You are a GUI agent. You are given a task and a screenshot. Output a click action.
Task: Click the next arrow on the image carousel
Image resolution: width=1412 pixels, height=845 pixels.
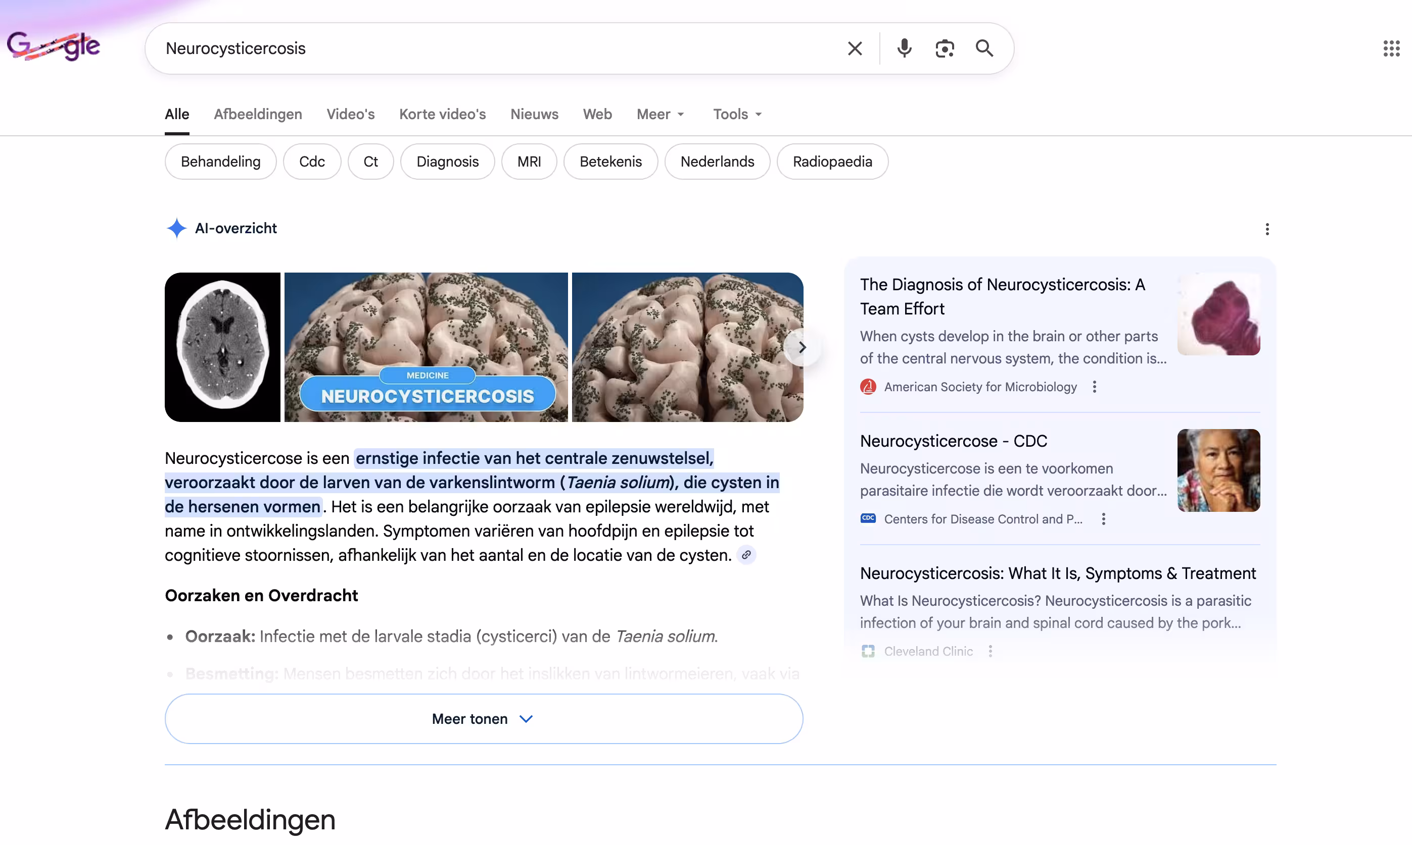802,347
